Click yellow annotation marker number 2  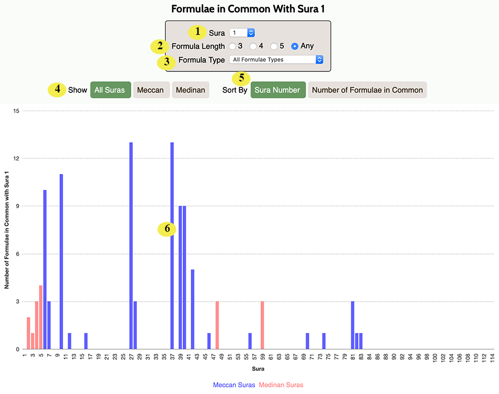click(x=160, y=46)
